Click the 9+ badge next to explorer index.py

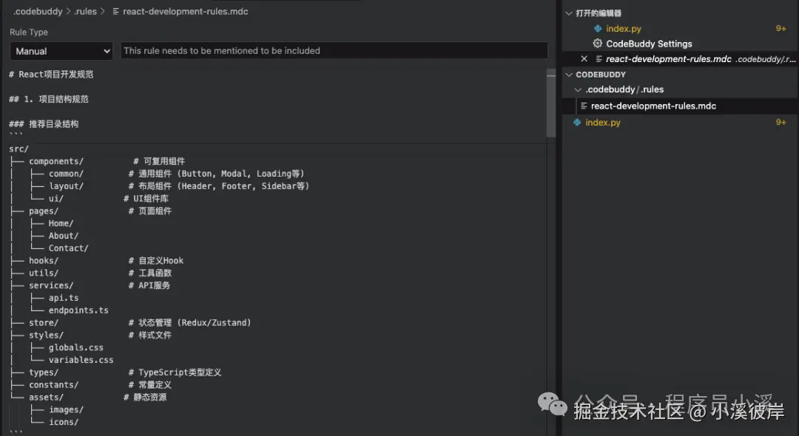point(781,122)
